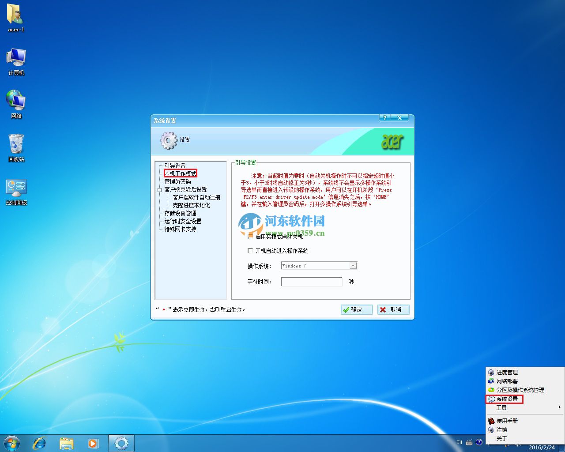Viewport: 565px width, 452px height.
Task: Click the 等待时间 input field
Action: (x=312, y=282)
